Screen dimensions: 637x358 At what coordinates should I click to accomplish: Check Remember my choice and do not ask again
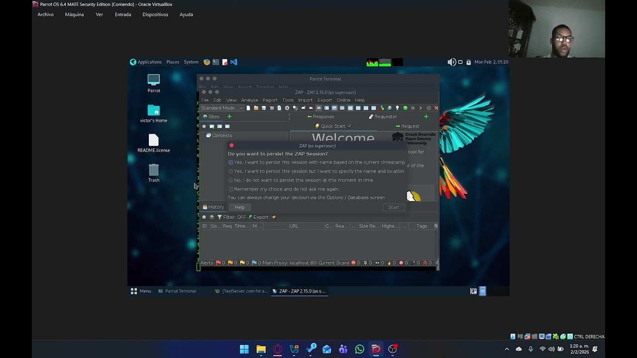pyautogui.click(x=284, y=189)
